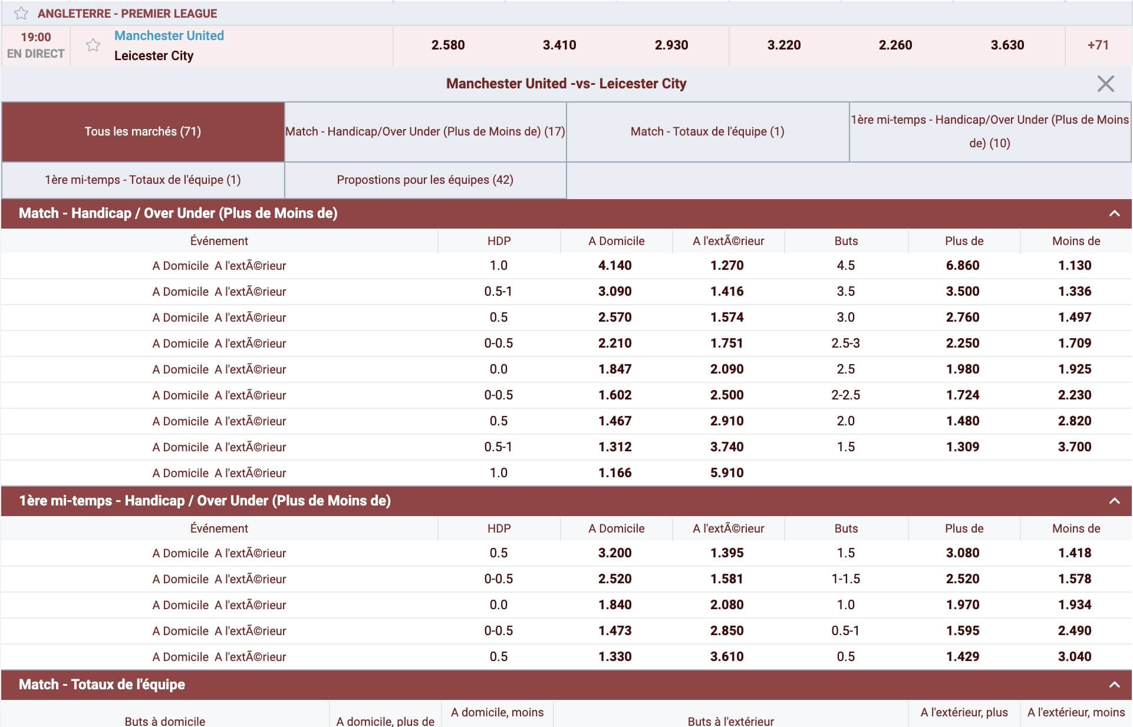
Task: Pick home odds 1.467
Action: tap(615, 421)
